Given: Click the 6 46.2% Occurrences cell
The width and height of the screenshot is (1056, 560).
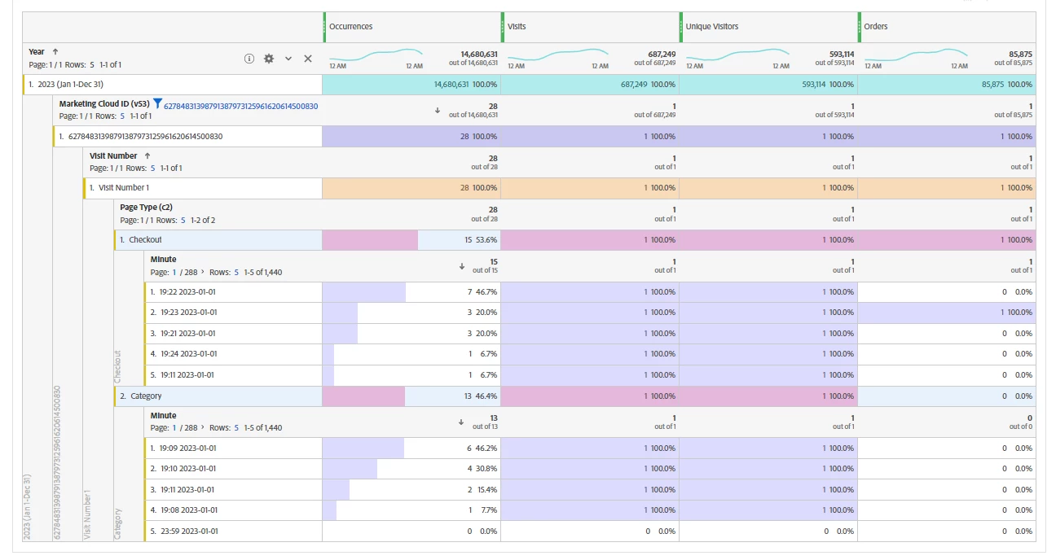Looking at the screenshot, I should tap(411, 448).
